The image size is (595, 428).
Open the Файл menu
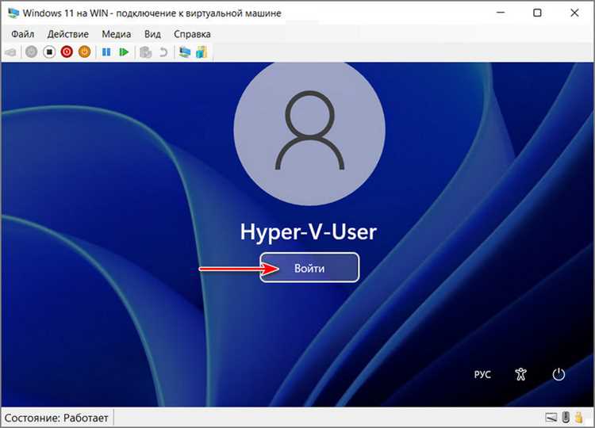[22, 34]
